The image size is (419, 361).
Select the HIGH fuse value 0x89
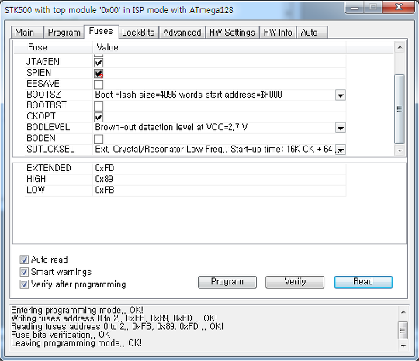(104, 179)
